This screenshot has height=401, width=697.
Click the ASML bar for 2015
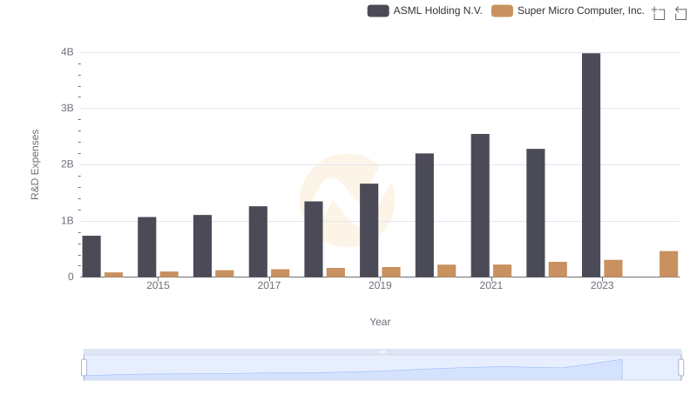146,247
